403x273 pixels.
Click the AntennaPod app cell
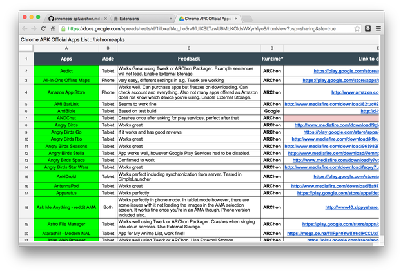click(x=66, y=186)
